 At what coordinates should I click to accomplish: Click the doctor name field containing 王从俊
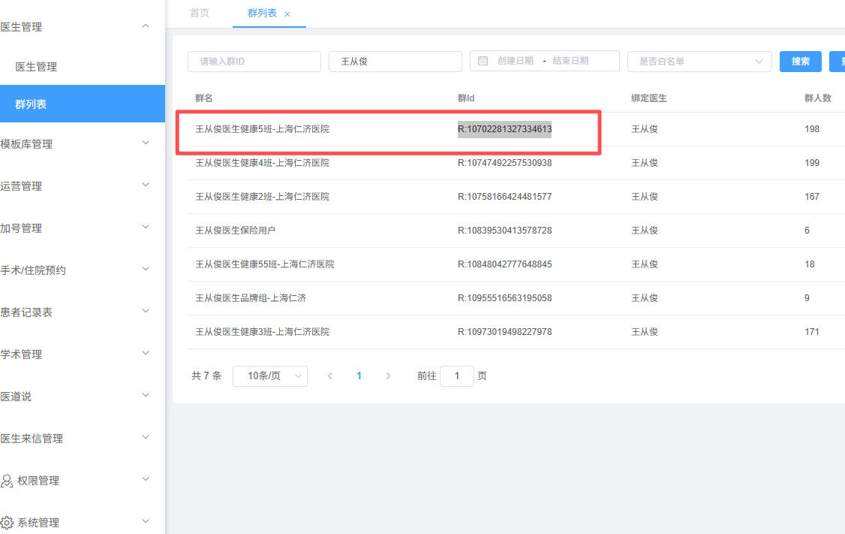point(395,62)
